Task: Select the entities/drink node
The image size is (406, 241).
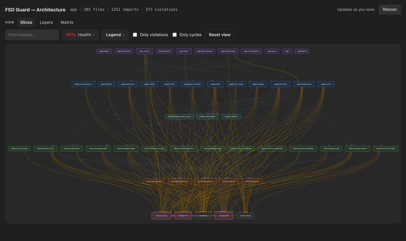Action: [x=229, y=182]
